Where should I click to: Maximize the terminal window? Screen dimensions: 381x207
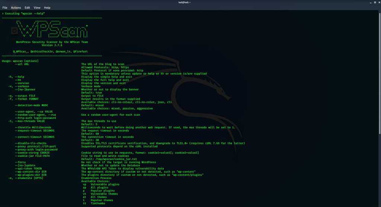375,3
